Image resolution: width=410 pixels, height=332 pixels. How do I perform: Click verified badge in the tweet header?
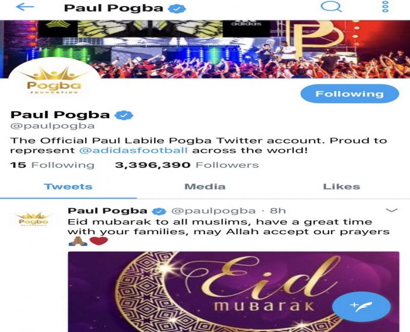[159, 211]
